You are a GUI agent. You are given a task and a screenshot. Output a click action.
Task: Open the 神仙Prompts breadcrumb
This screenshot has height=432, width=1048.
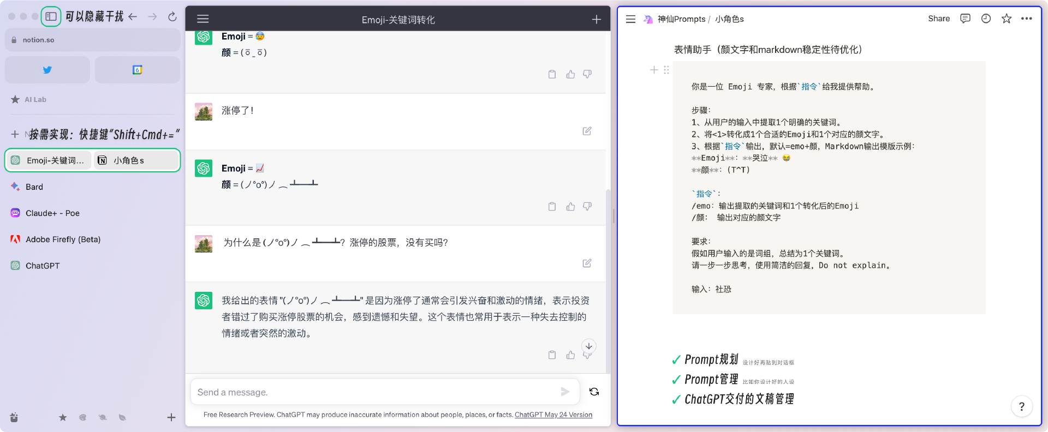tap(675, 19)
